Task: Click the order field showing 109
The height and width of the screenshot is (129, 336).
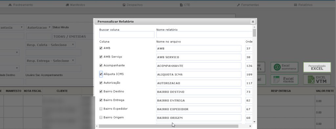Action: click(249, 74)
